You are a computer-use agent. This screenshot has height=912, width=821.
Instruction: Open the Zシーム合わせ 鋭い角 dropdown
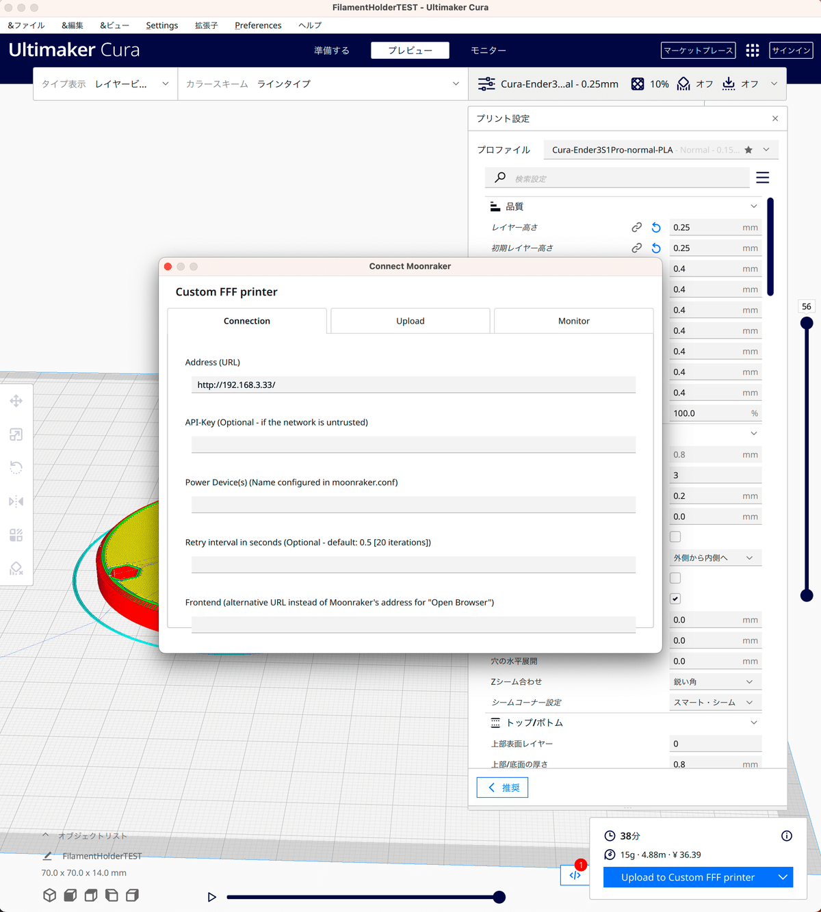(x=715, y=681)
